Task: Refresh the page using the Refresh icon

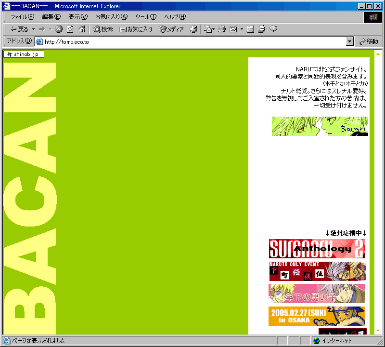Action: (70, 29)
